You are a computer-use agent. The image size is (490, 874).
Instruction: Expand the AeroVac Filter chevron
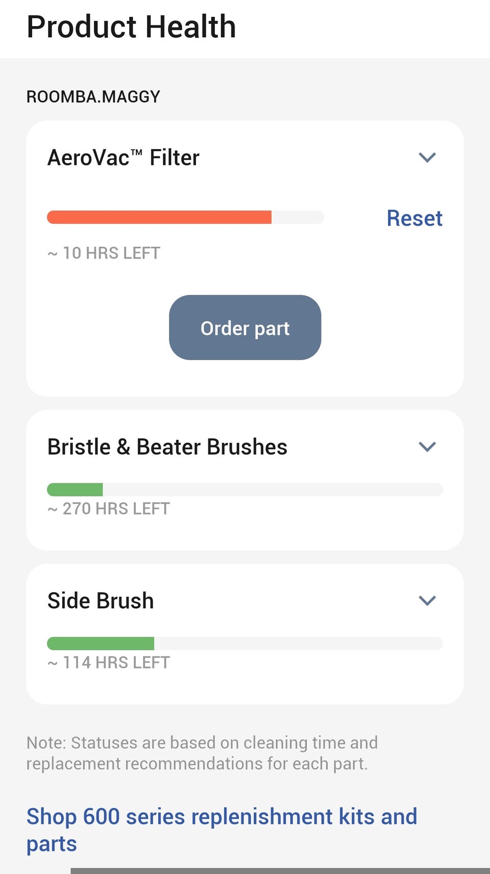(x=427, y=157)
